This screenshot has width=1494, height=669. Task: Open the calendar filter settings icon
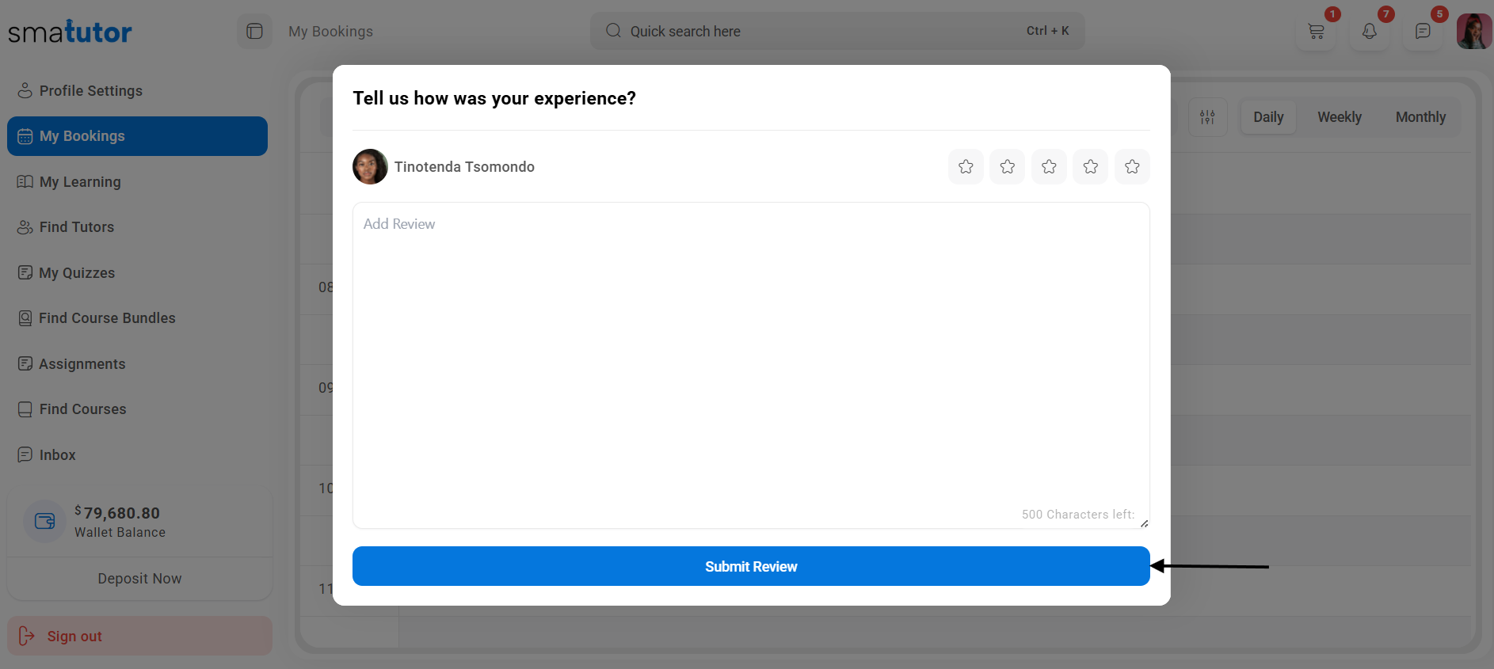[1207, 117]
